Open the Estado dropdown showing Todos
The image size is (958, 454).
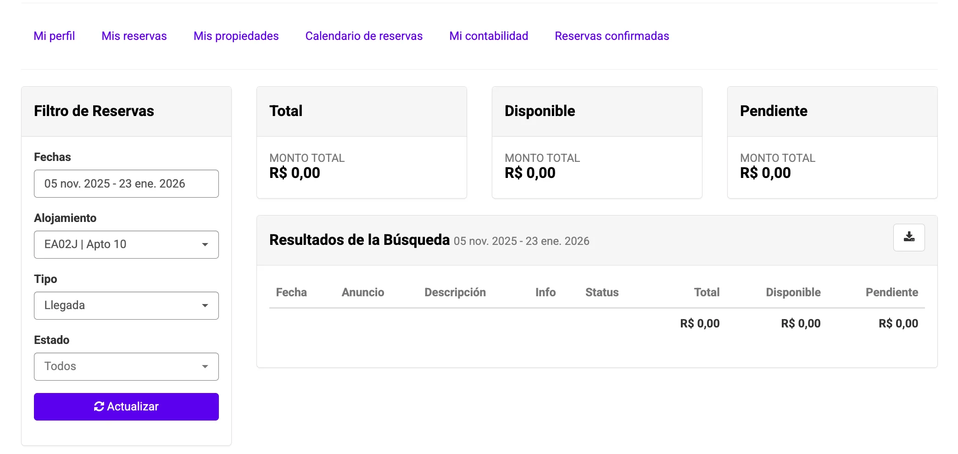pos(126,366)
